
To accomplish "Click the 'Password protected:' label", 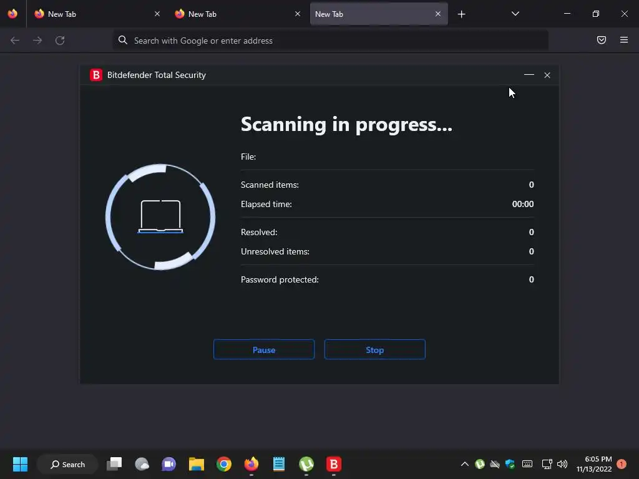I will pyautogui.click(x=280, y=280).
